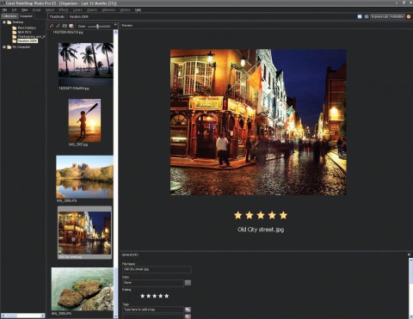Select the rocks in water thumbnail
Image resolution: width=413 pixels, height=319 pixels.
pyautogui.click(x=83, y=289)
